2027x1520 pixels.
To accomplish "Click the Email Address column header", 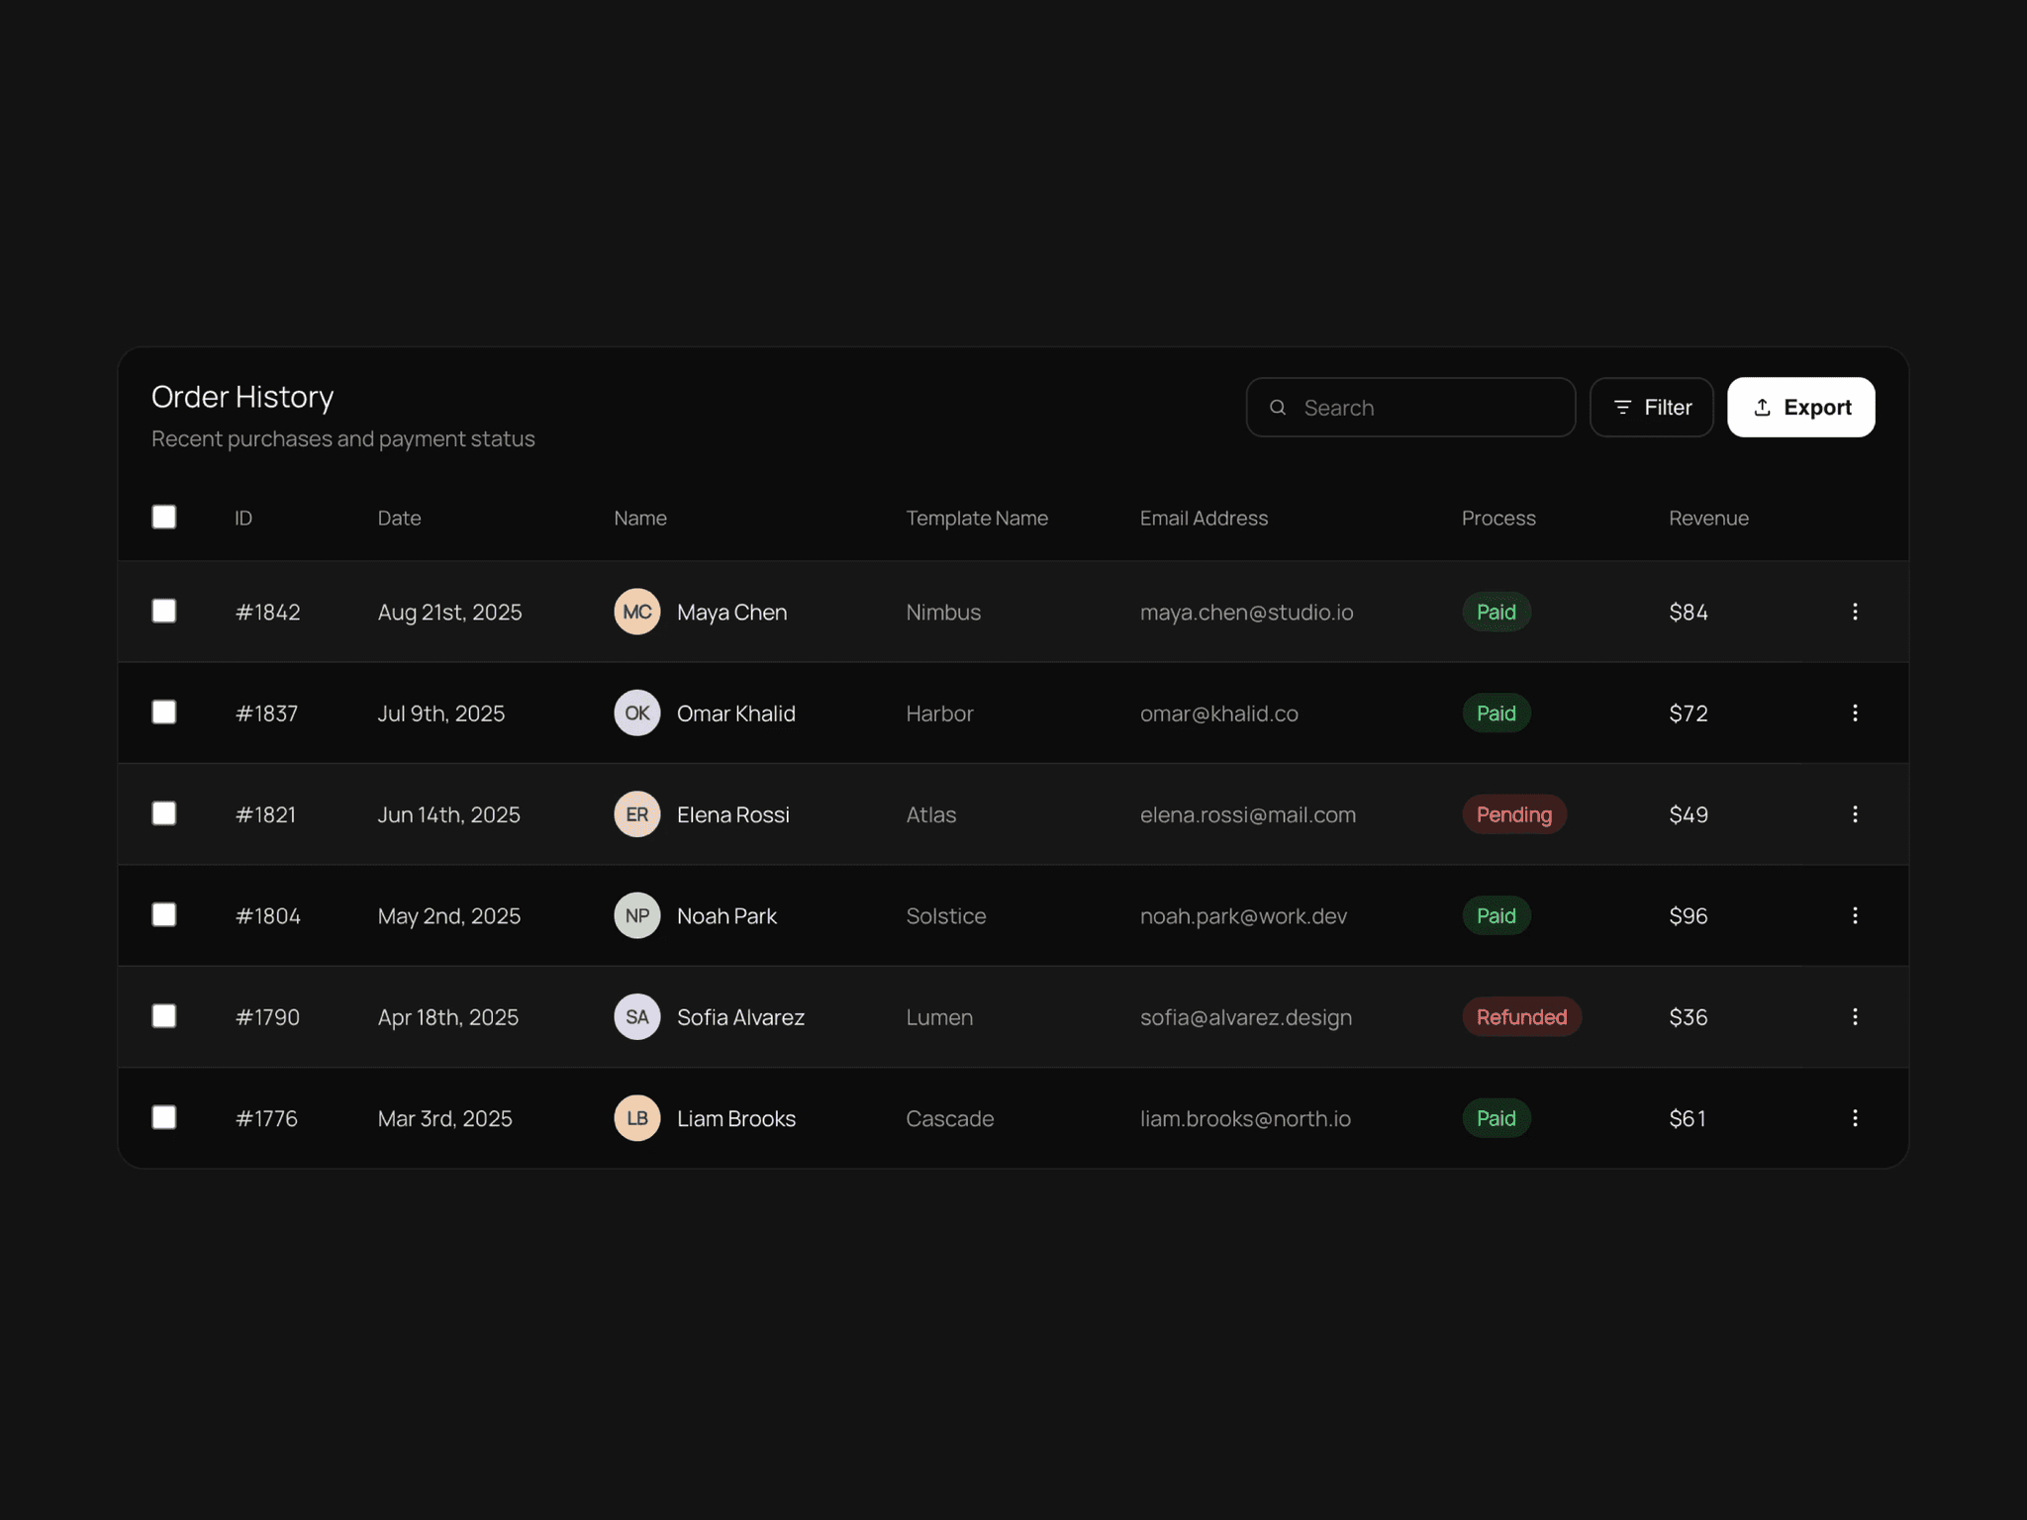I will (x=1204, y=519).
